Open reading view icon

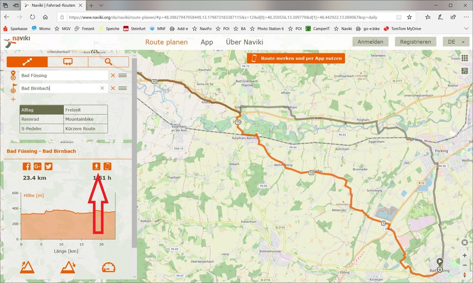pos(399,17)
